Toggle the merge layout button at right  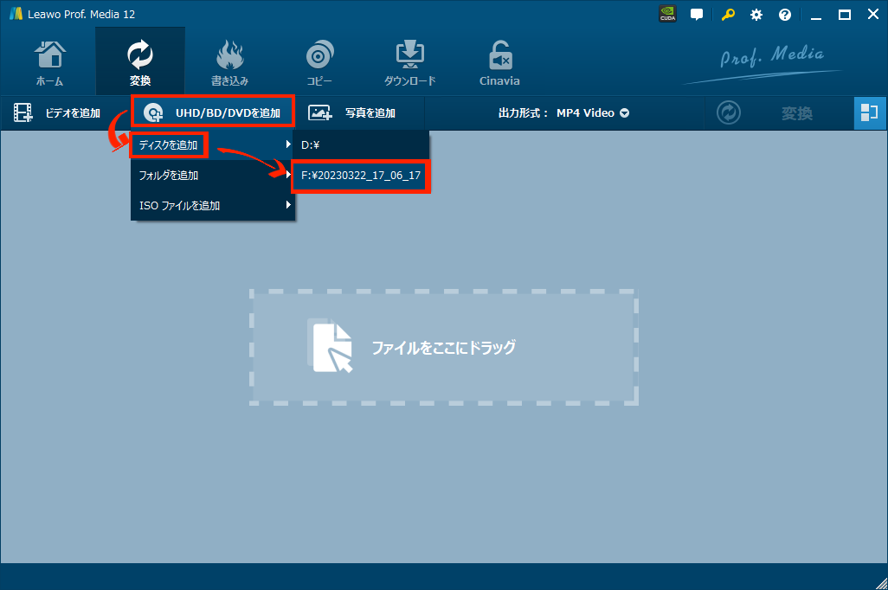[x=870, y=113]
